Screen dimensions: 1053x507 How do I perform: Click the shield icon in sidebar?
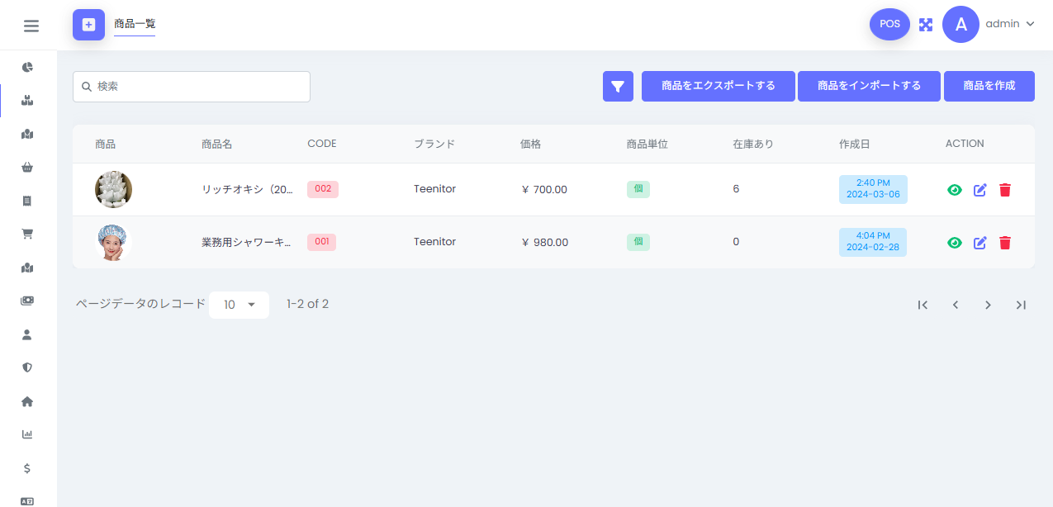point(27,367)
